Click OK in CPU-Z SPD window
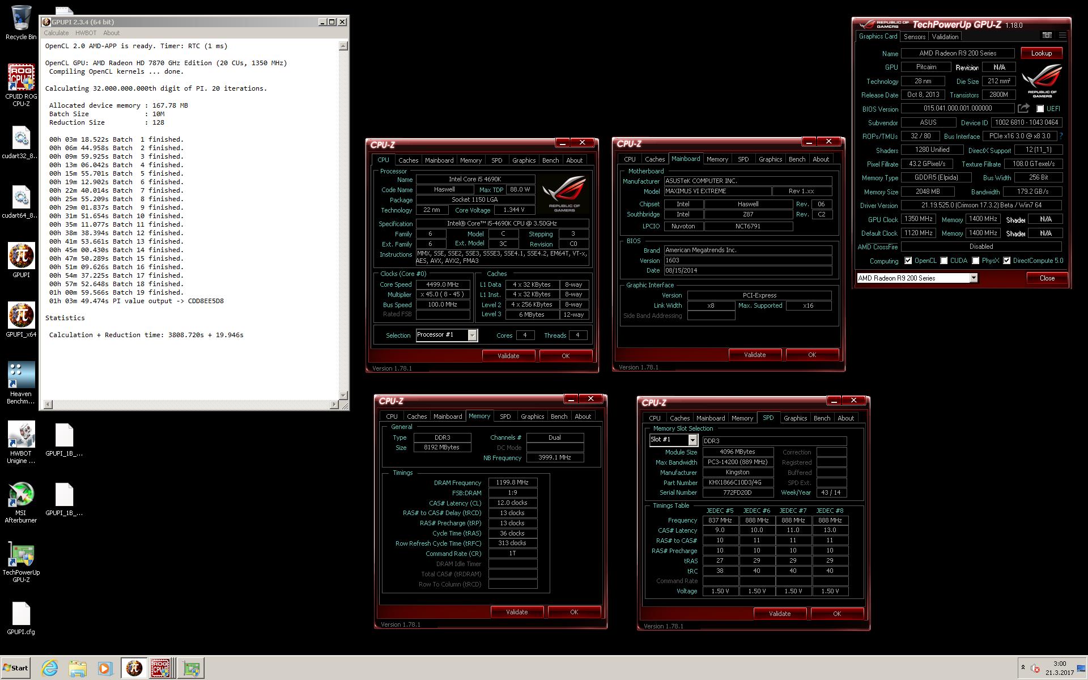 (837, 614)
